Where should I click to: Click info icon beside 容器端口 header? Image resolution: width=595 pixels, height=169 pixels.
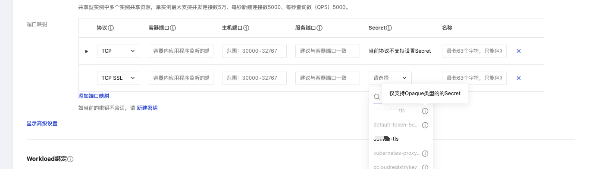tap(173, 28)
